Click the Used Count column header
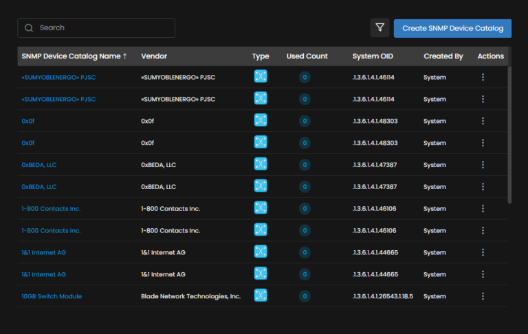 click(x=307, y=56)
